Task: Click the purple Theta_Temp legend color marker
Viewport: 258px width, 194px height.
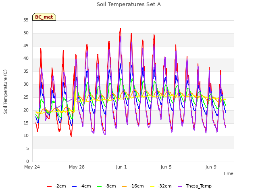Action: 180,187
